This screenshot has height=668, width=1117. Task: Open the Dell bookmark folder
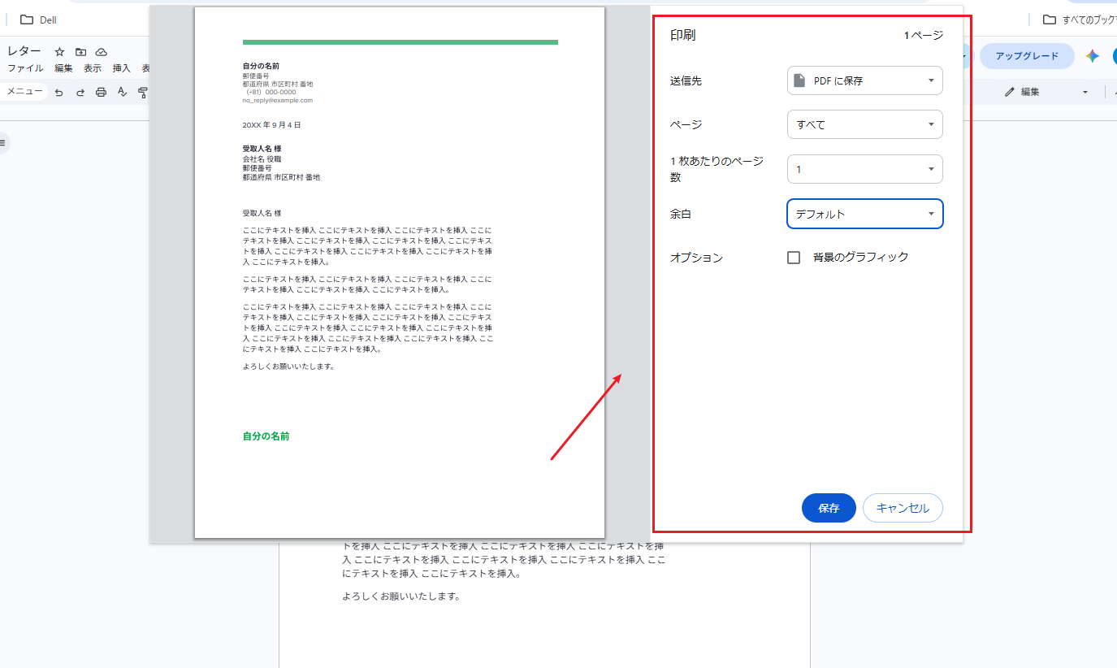click(x=37, y=20)
